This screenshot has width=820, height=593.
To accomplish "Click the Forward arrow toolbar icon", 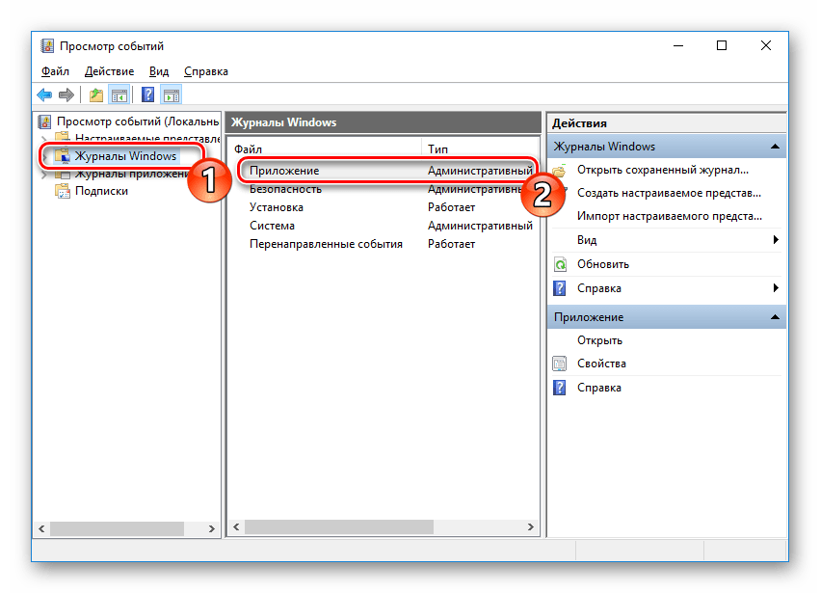I will pyautogui.click(x=66, y=94).
